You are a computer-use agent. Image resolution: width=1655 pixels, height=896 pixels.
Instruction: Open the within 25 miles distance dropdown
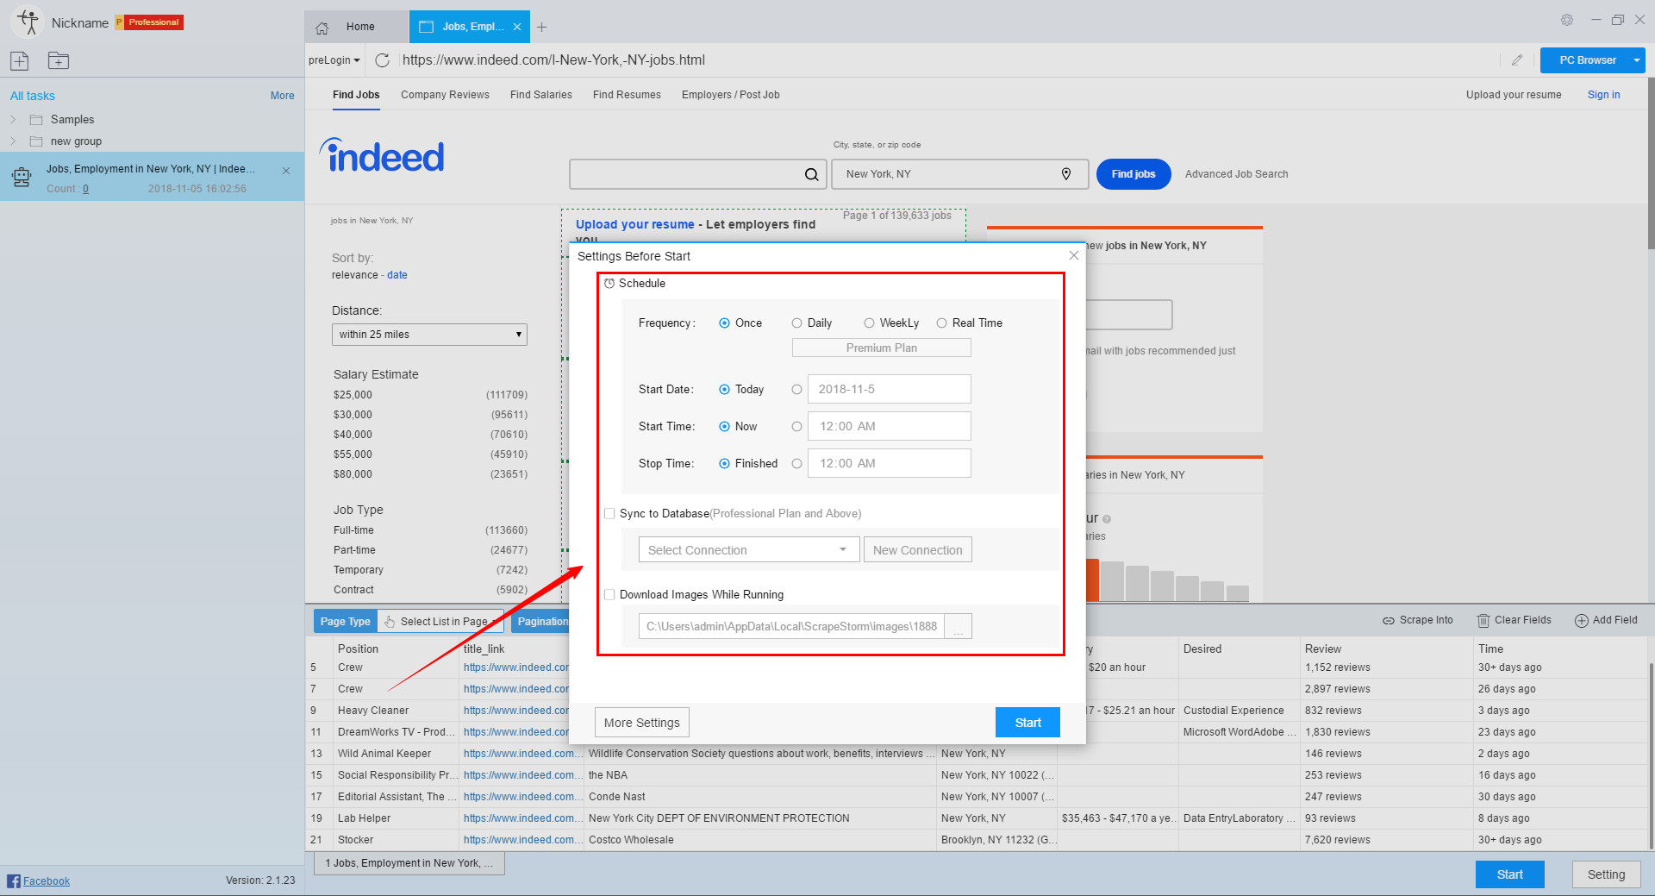pyautogui.click(x=429, y=335)
